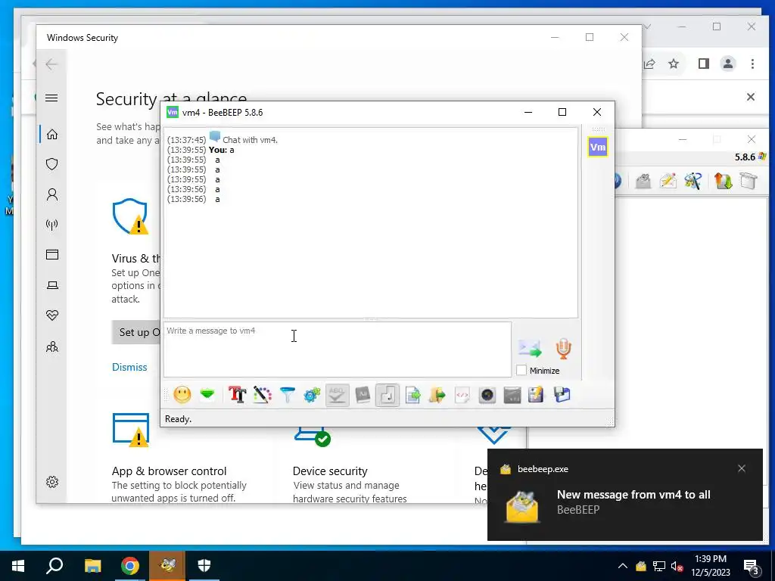The width and height of the screenshot is (775, 581).
Task: Open Chrome three-dot menu
Action: tap(752, 64)
